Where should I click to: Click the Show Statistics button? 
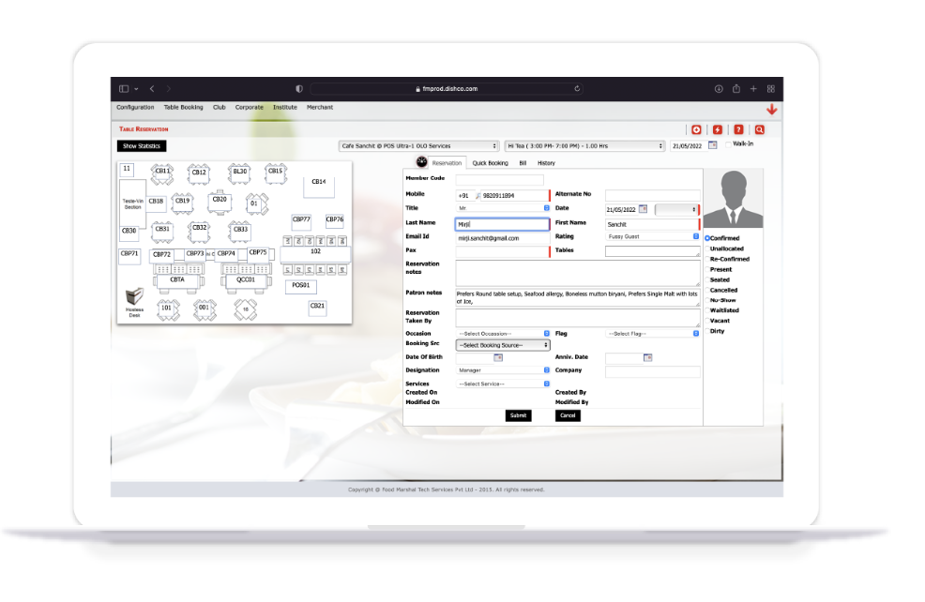pyautogui.click(x=141, y=145)
